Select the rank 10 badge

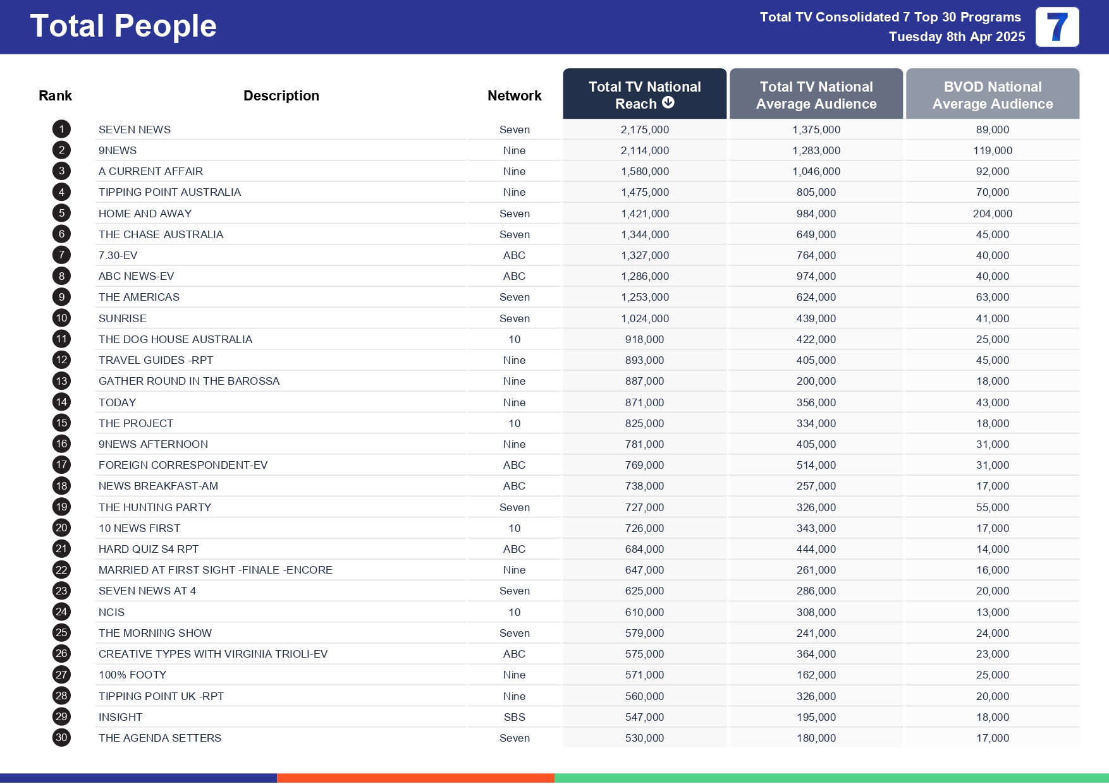[61, 318]
